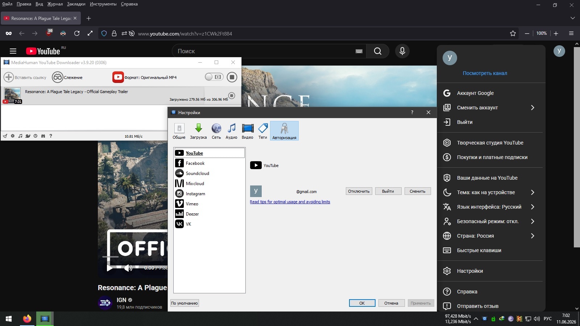The height and width of the screenshot is (326, 580).
Task: Click the snail speed limit icon in MediaHuman
Action: 28,136
